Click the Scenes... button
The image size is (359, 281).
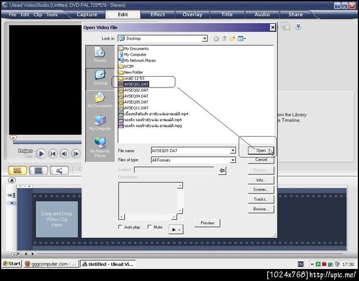pos(261,189)
